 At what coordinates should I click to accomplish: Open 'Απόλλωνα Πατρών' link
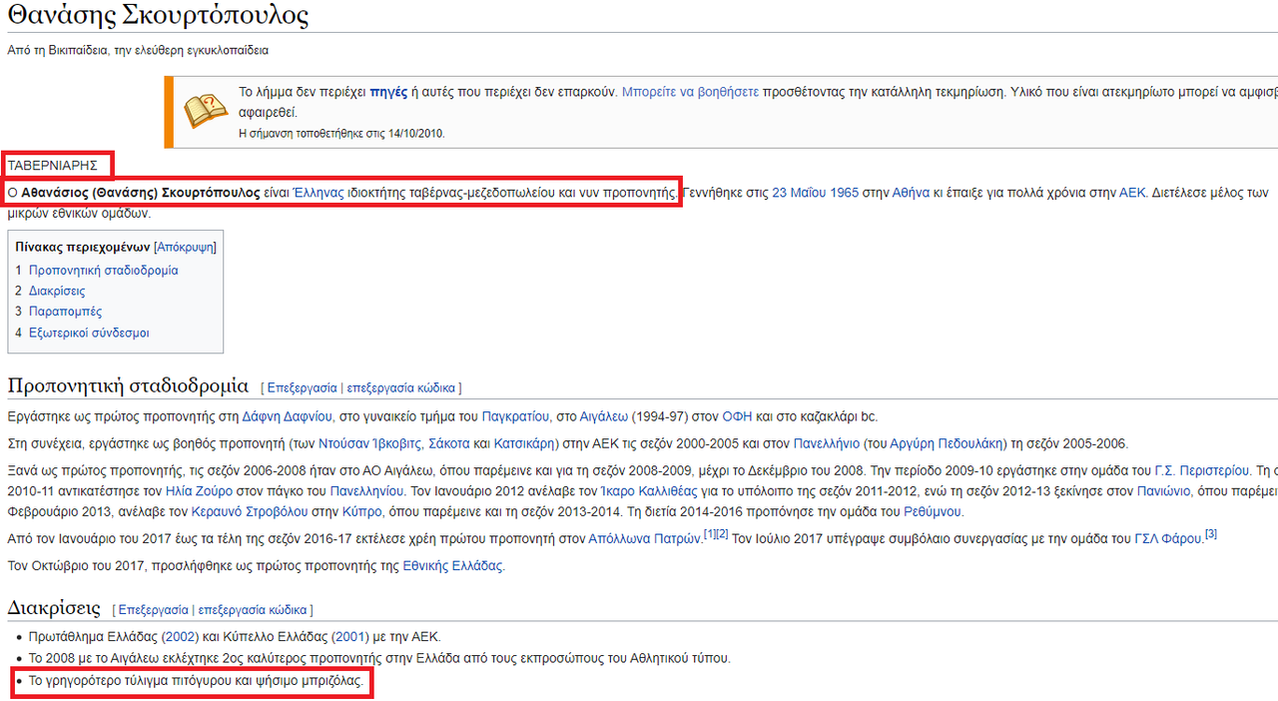[x=645, y=538]
